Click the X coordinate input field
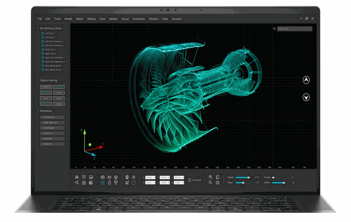Screen dimensions: 351x222 (150, 177)
